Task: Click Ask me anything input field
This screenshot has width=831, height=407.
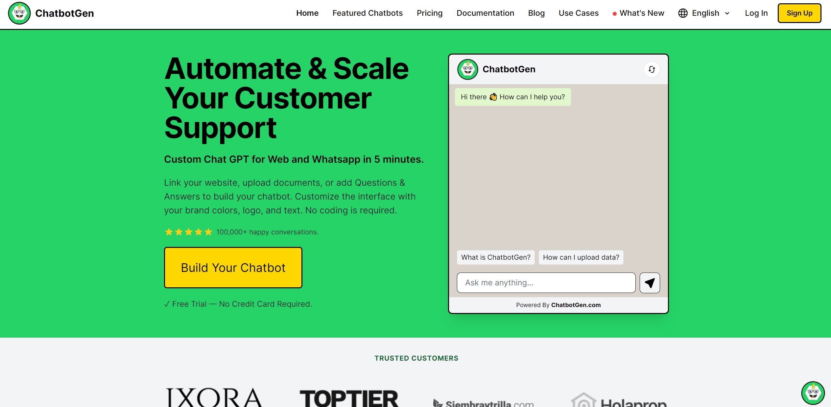Action: (x=546, y=282)
